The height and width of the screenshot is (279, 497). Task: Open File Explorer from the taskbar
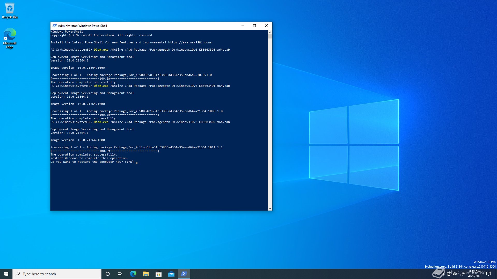pyautogui.click(x=146, y=274)
